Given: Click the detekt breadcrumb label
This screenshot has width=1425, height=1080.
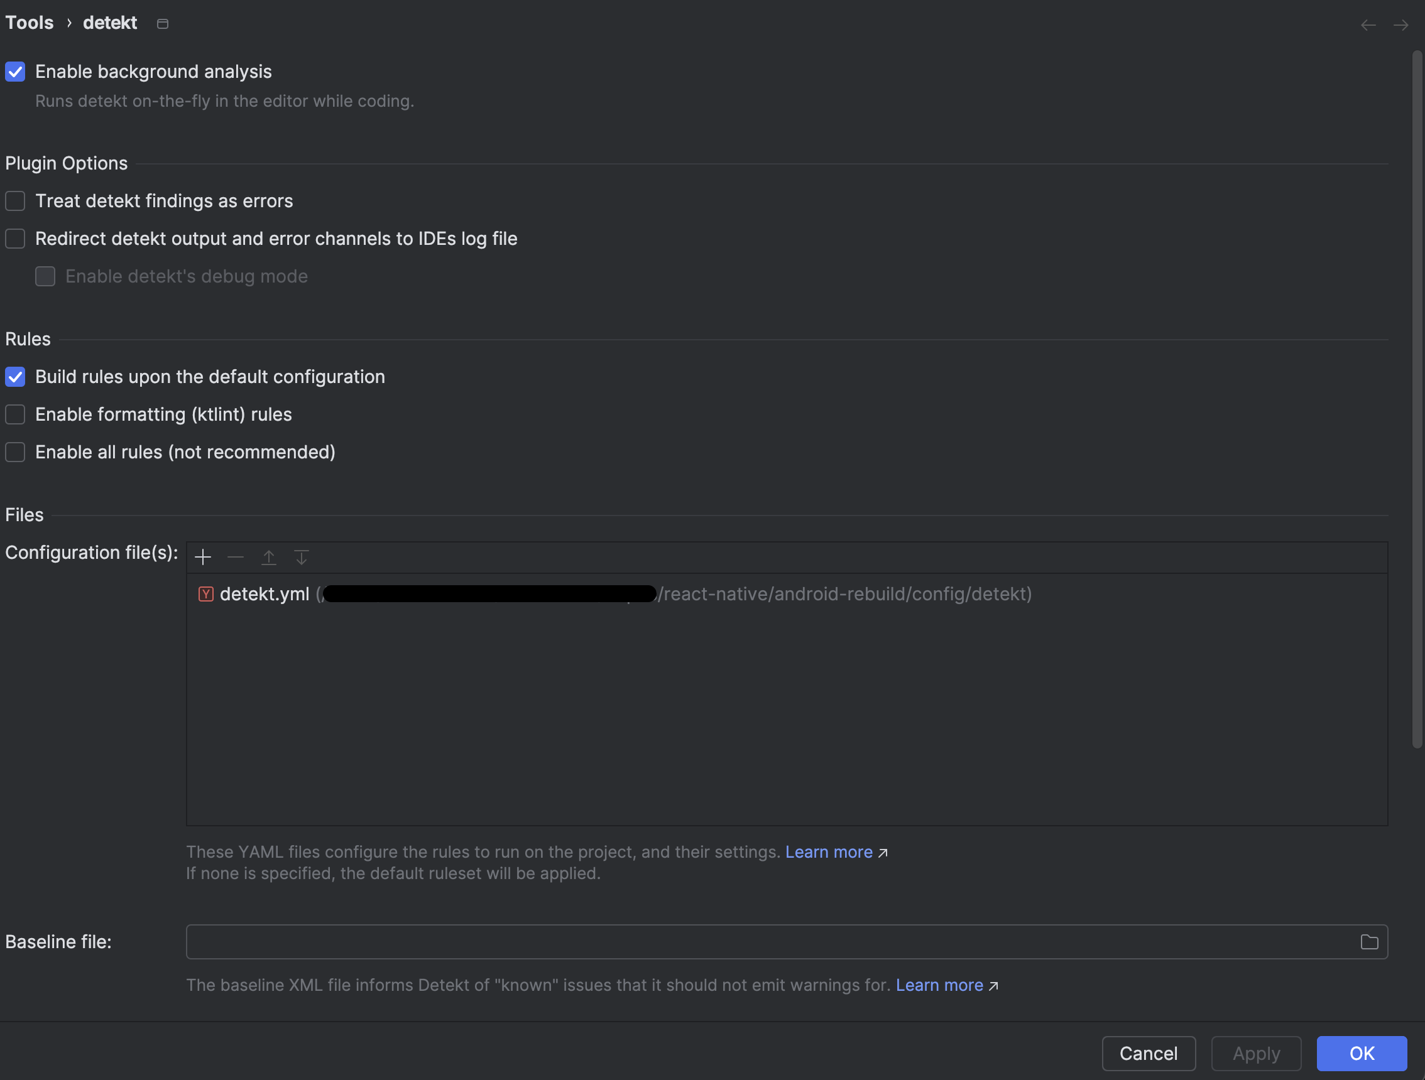Looking at the screenshot, I should (110, 23).
